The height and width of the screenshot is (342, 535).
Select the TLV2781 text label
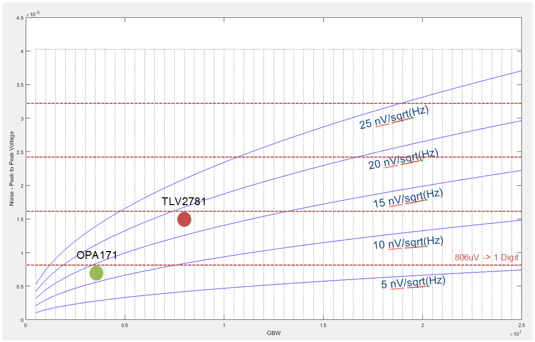coord(184,201)
